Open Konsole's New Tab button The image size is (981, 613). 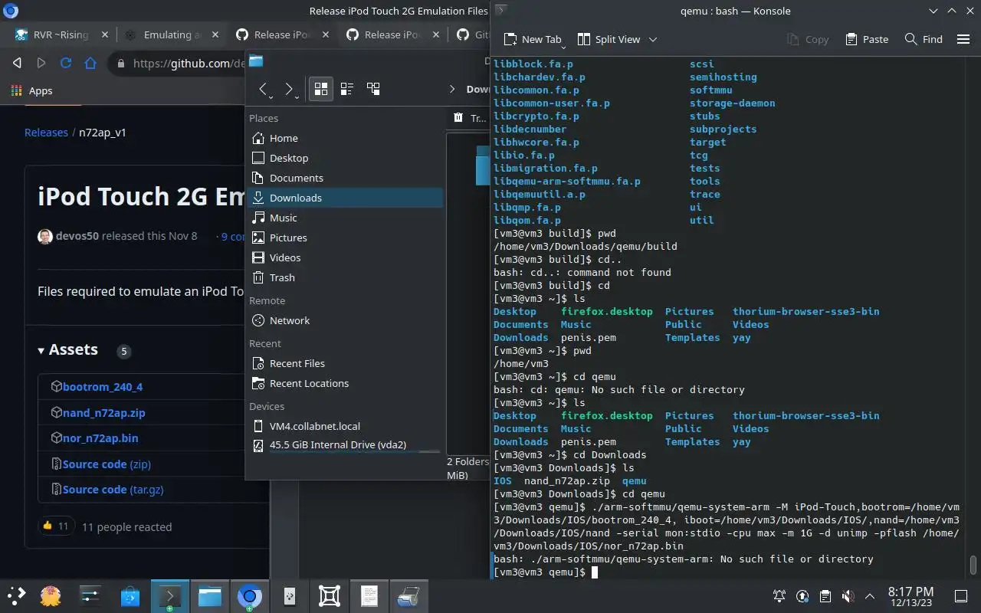tap(533, 39)
